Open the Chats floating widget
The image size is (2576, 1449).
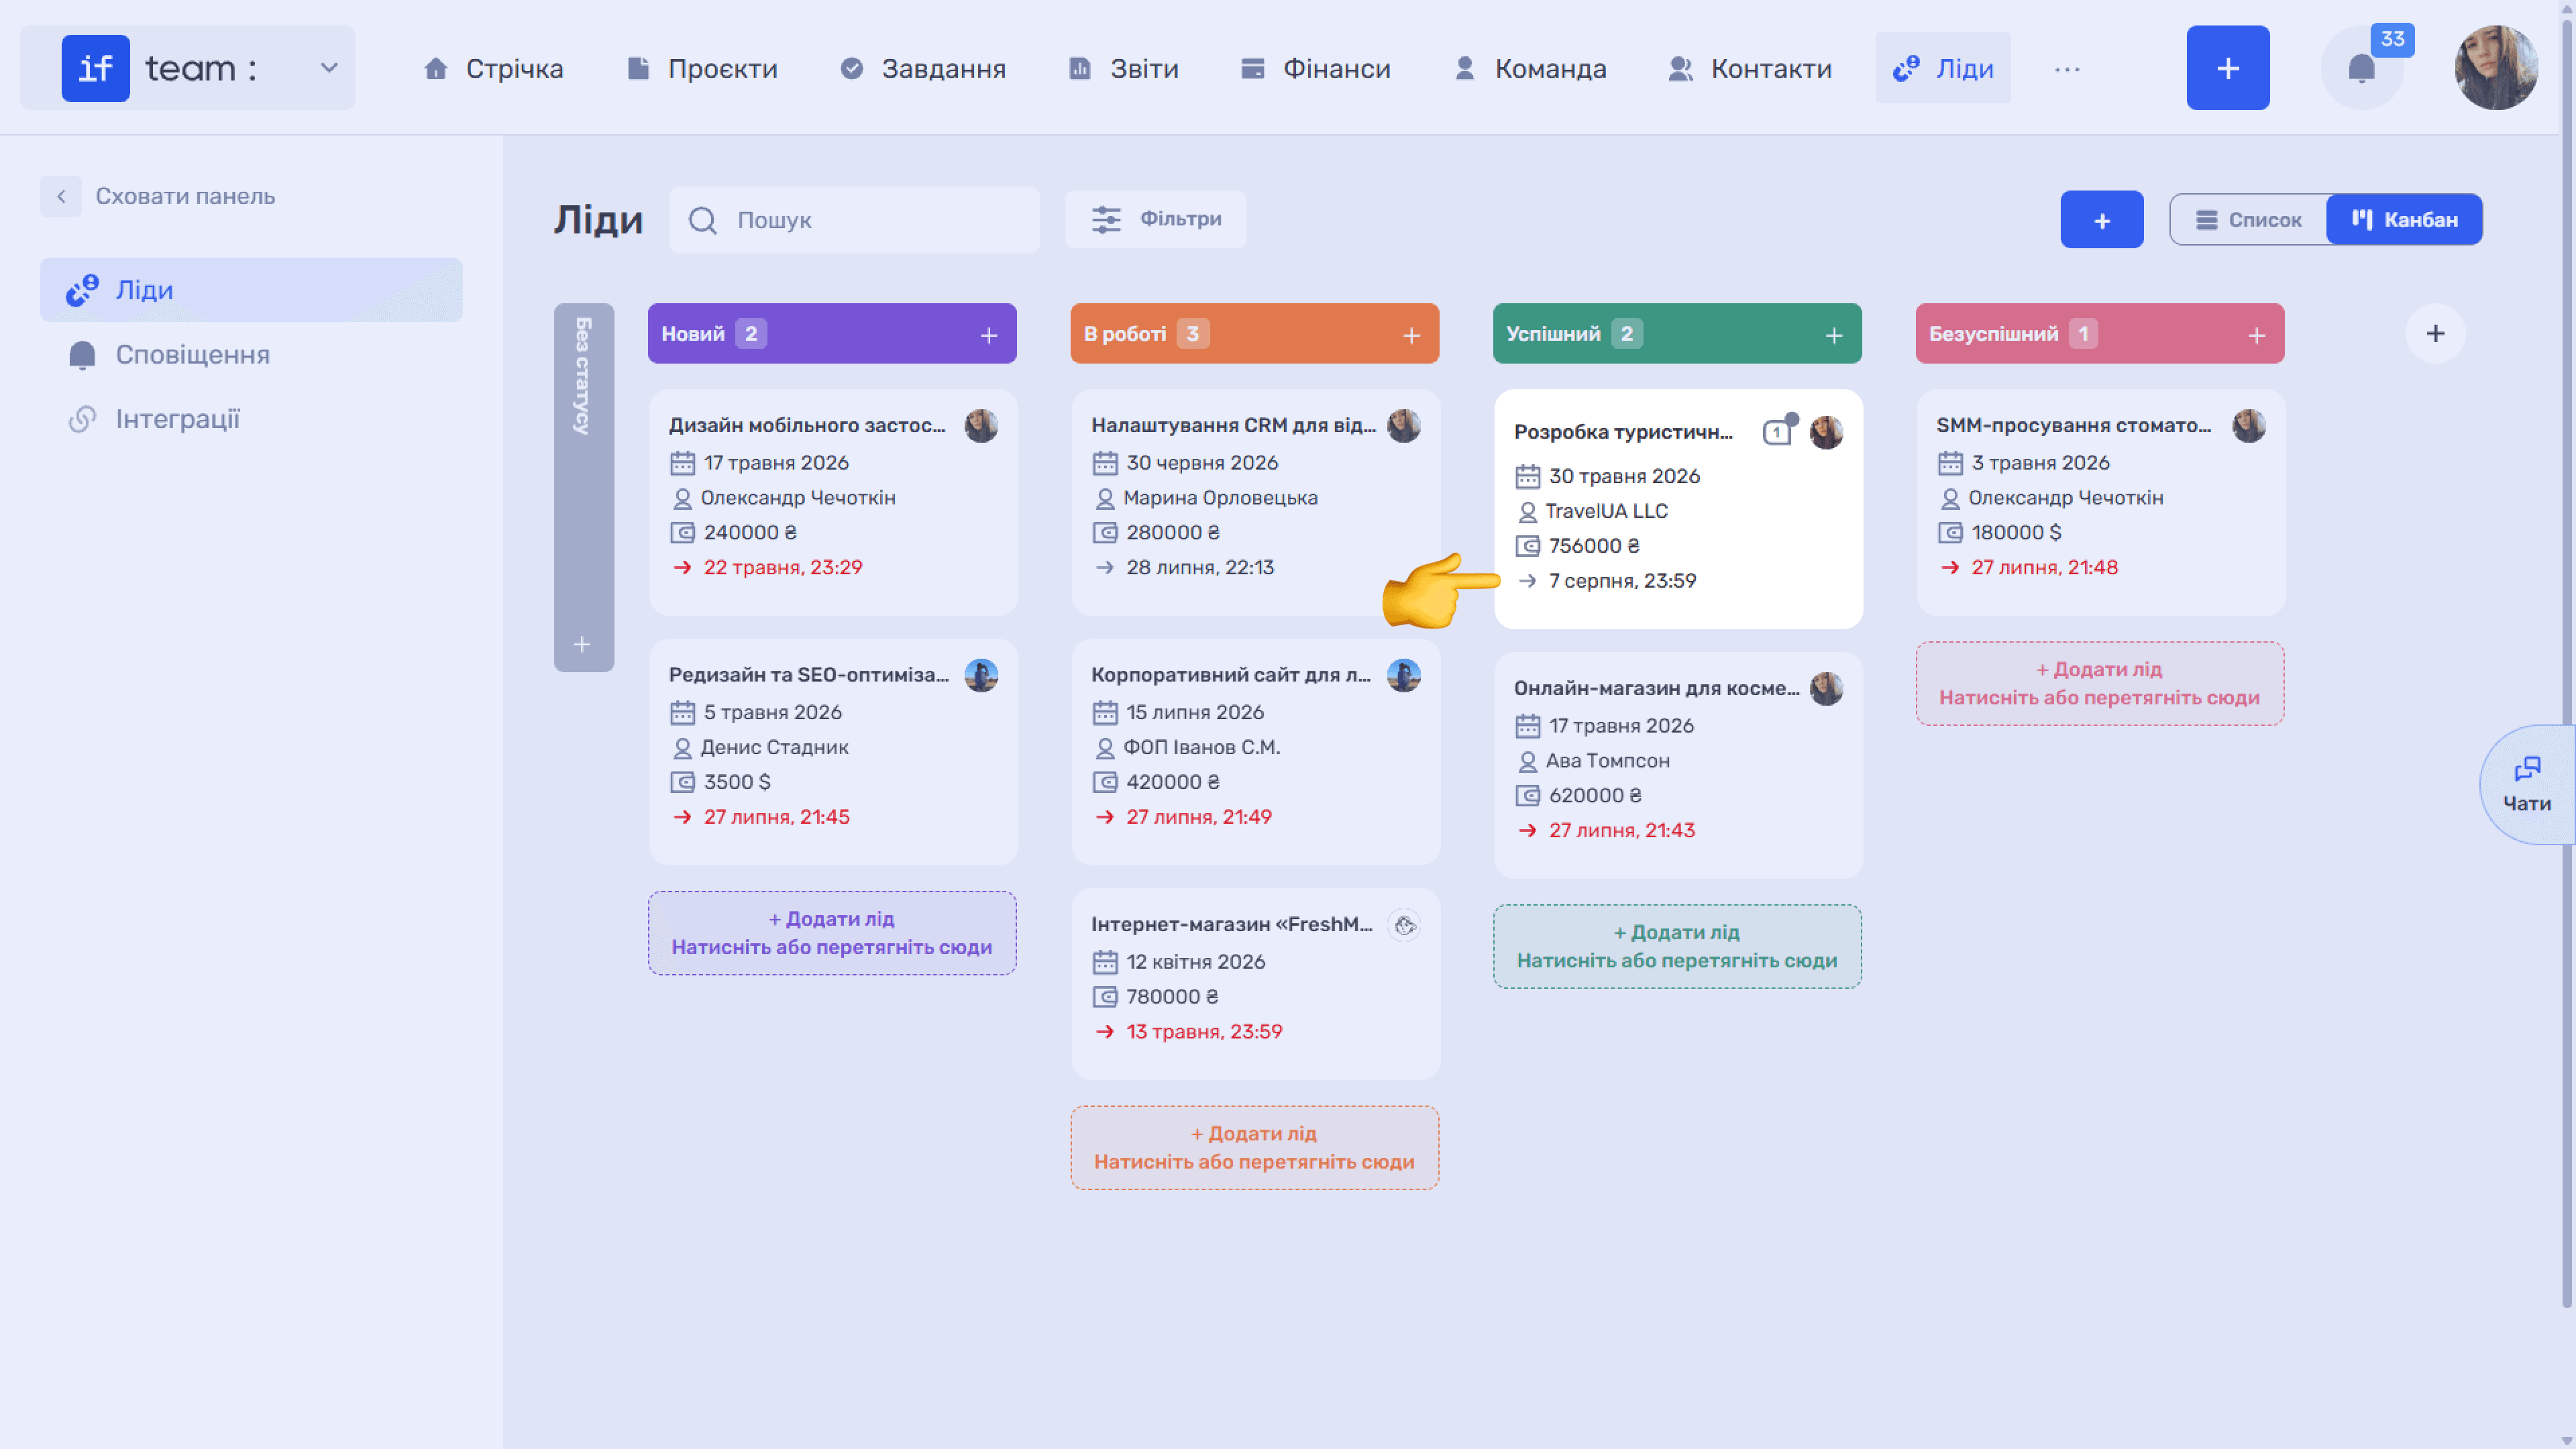pos(2526,785)
